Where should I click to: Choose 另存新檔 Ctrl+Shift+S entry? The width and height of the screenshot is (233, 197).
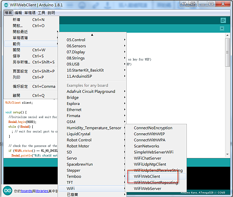[31, 62]
